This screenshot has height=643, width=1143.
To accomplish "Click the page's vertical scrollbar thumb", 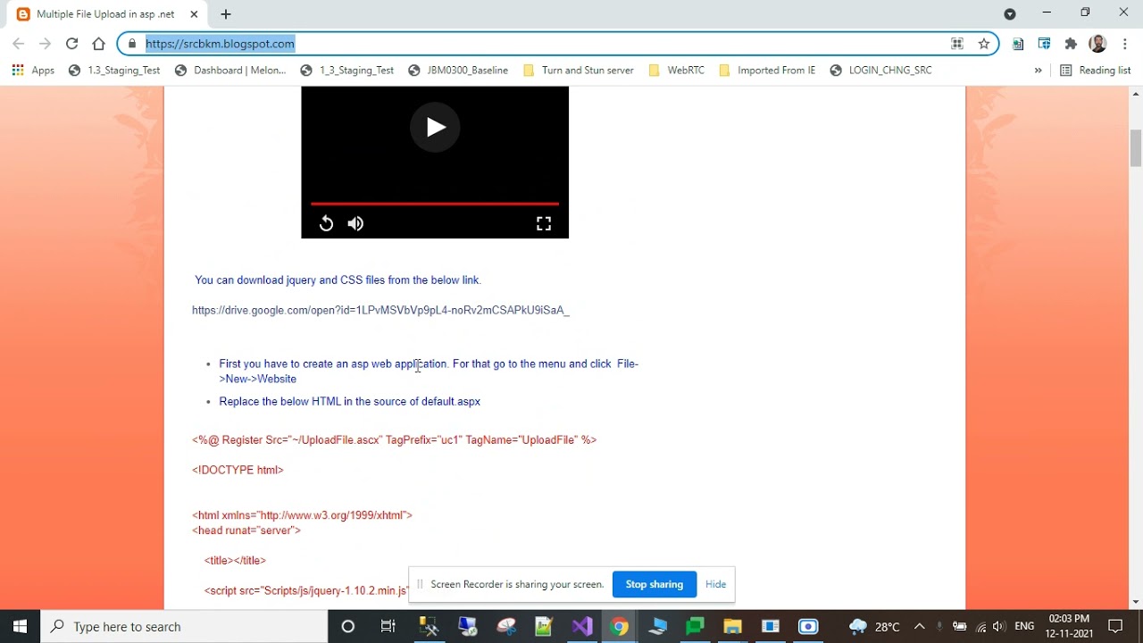I will 1136,148.
